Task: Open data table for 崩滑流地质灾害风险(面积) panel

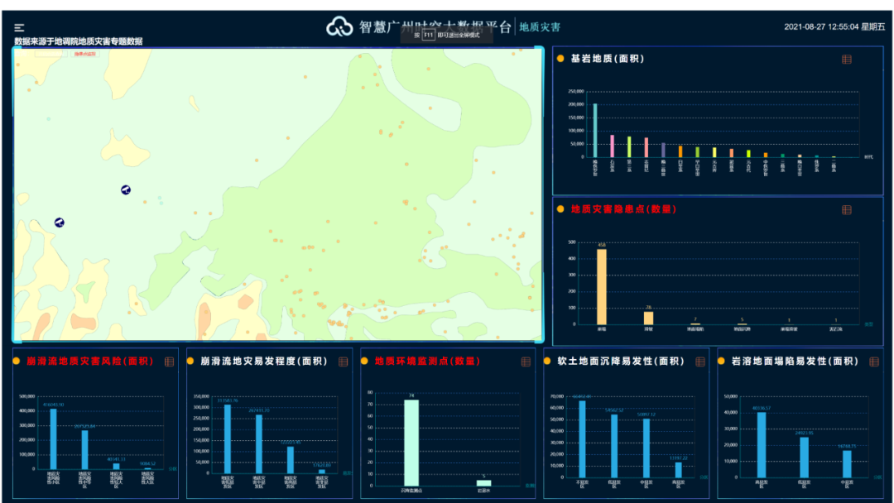Action: (x=170, y=362)
